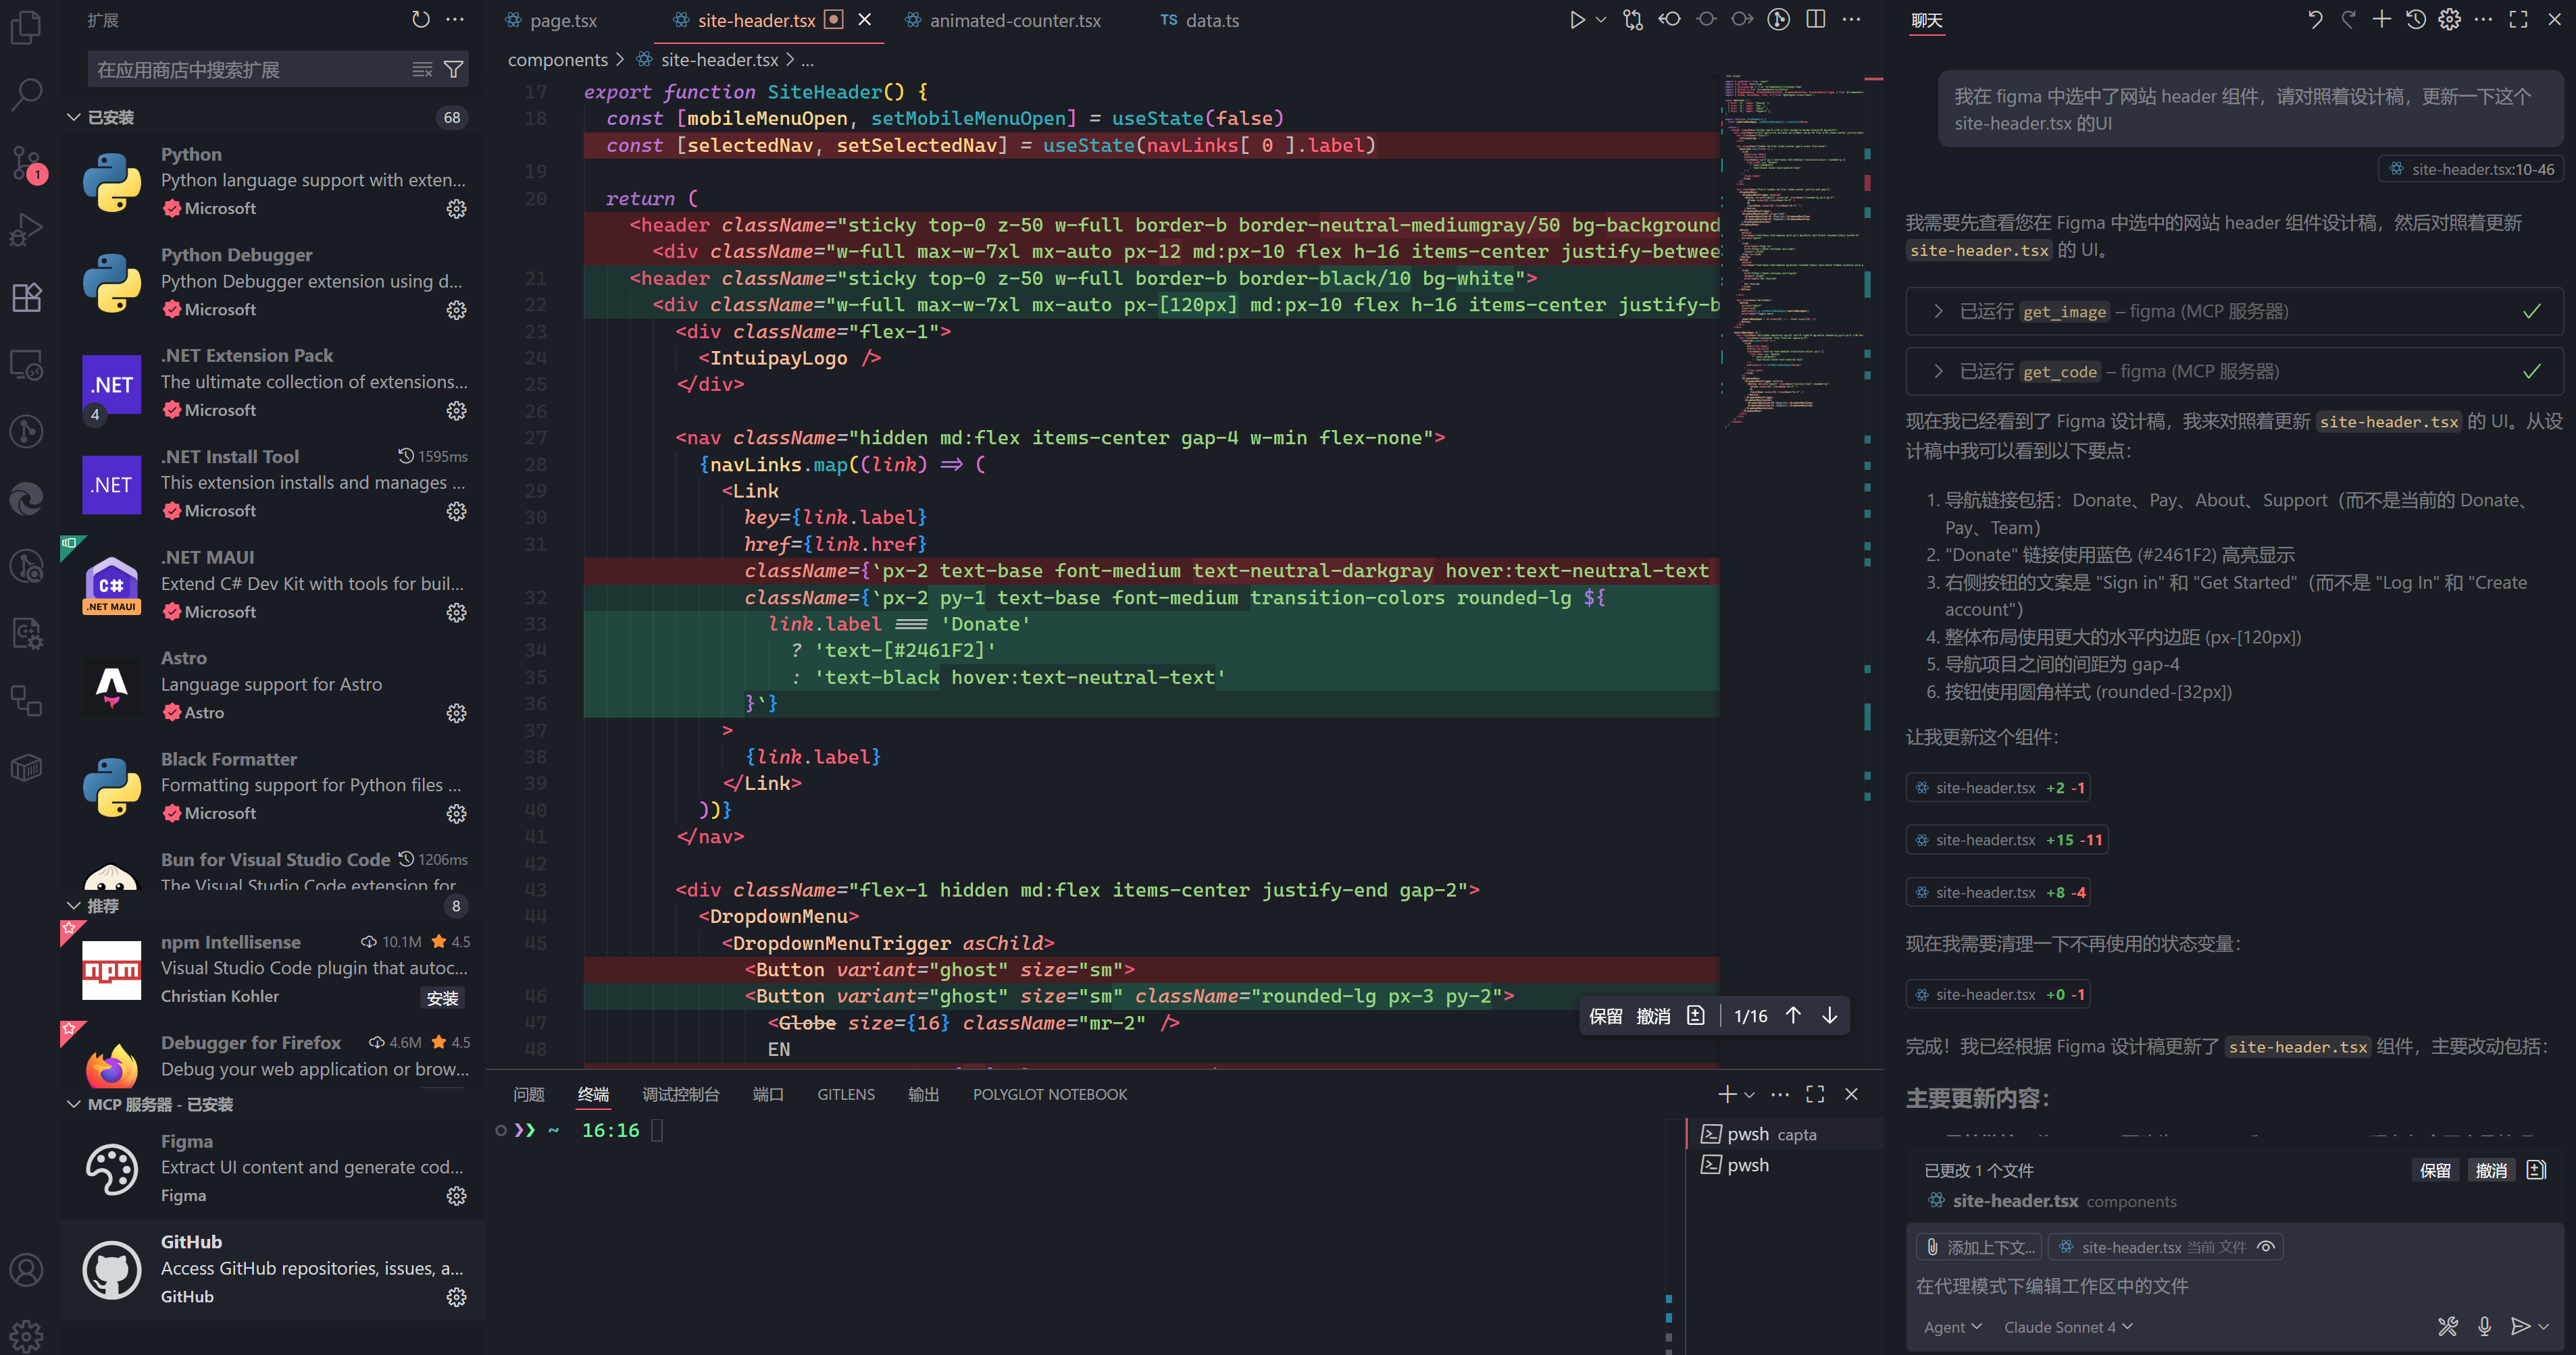Collapse the 已安装 extensions section
The height and width of the screenshot is (1355, 2576).
tap(74, 117)
